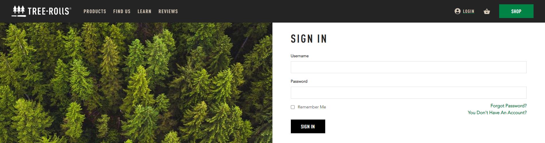Go to the Find Us page

click(x=122, y=11)
